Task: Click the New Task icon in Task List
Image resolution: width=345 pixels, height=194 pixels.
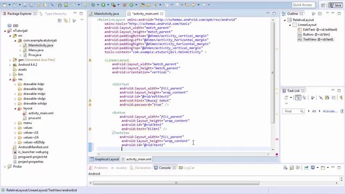Action: [286, 98]
